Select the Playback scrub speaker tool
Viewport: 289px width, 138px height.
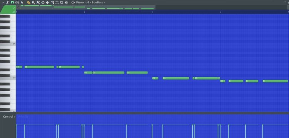pyautogui.click(x=66, y=3)
